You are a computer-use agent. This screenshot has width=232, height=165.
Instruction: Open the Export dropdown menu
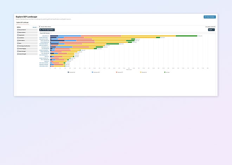click(211, 30)
